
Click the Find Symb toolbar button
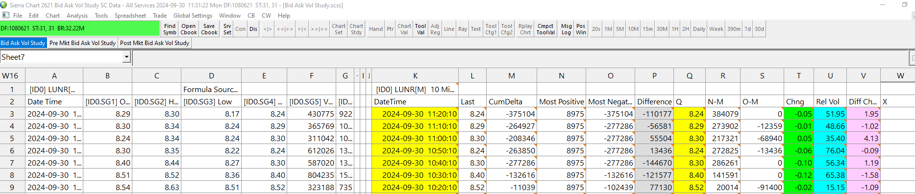pos(170,29)
